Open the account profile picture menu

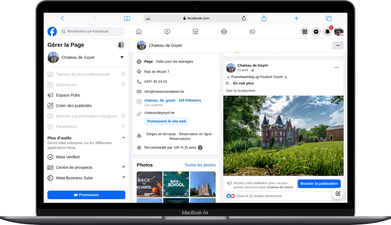click(339, 31)
